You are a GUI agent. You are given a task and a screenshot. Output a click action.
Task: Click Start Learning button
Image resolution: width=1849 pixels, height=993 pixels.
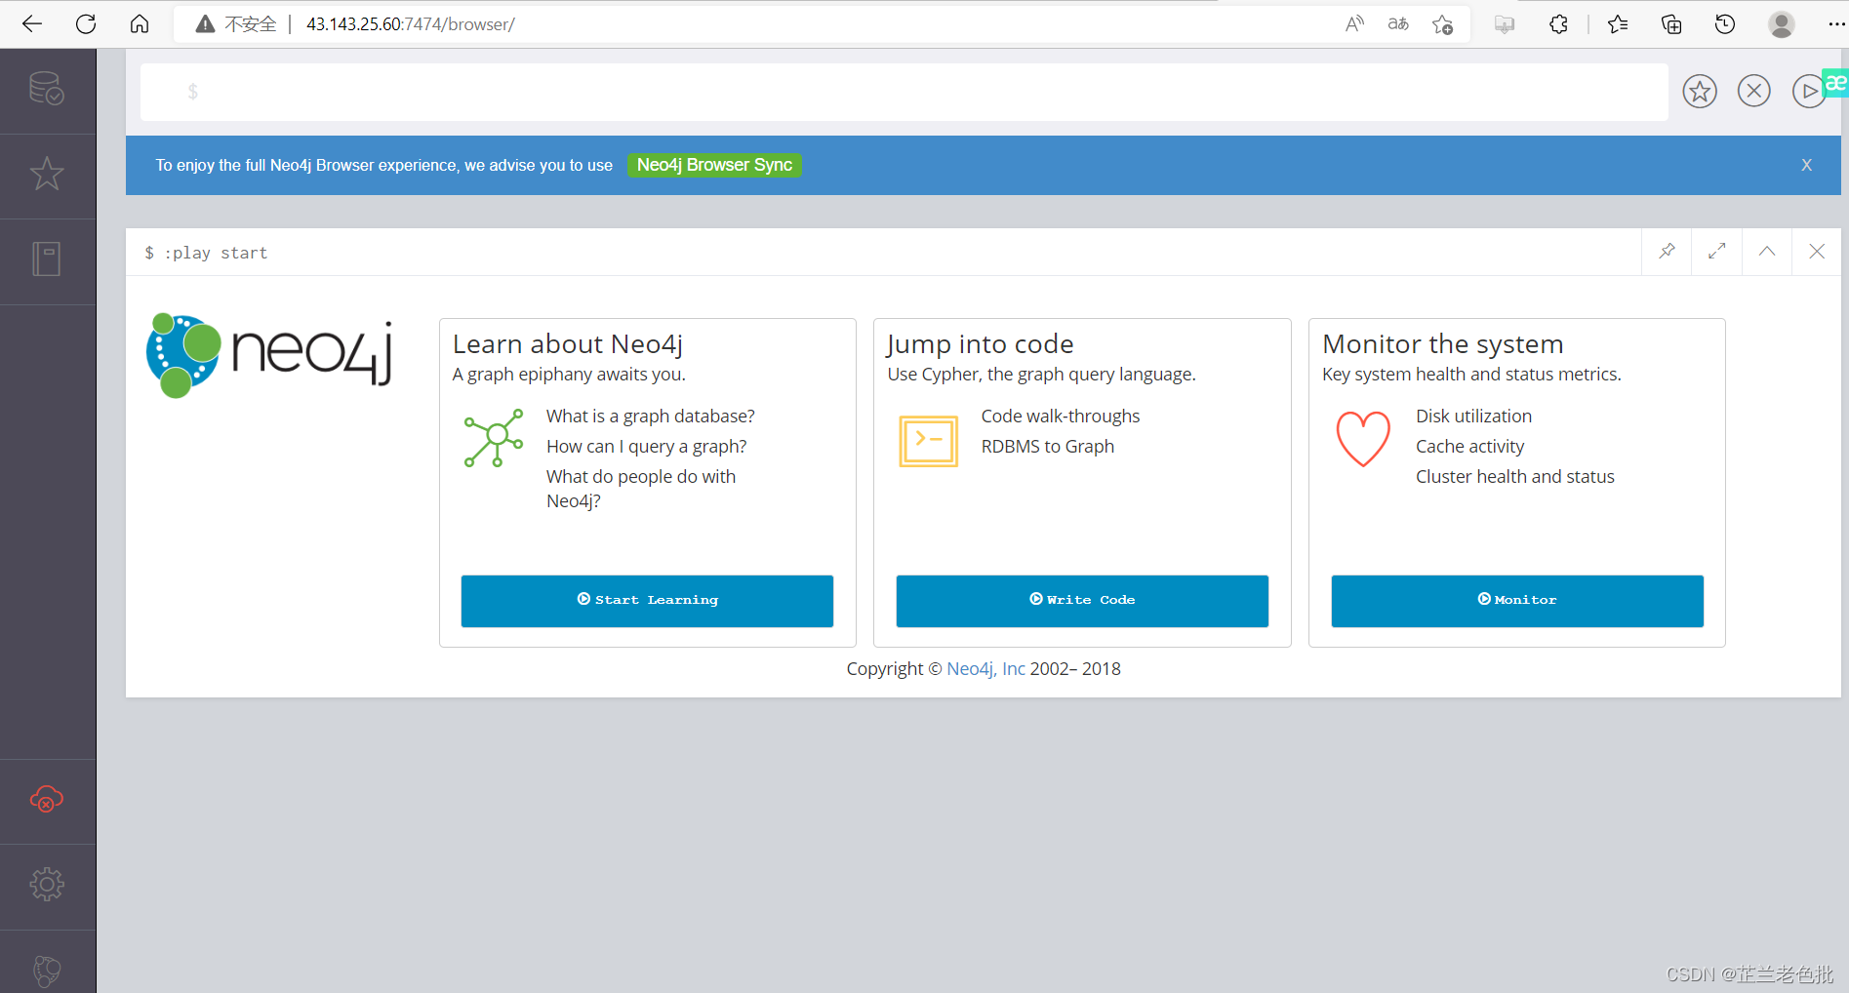pos(647,601)
